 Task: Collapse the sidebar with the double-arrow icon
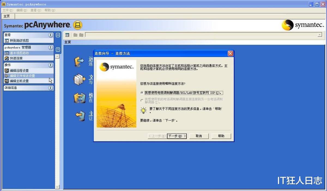tap(57, 35)
